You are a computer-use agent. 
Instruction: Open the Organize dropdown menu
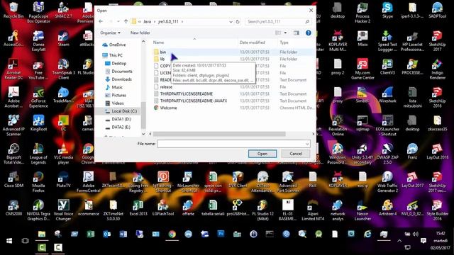110,33
